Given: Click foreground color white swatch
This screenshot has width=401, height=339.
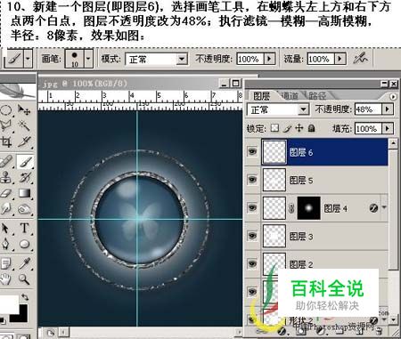Looking at the screenshot, I should (x=8, y=305).
